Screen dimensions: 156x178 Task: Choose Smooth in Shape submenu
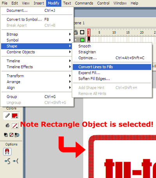(112, 46)
